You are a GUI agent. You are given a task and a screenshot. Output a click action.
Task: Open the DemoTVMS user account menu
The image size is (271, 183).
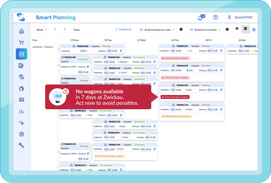[240, 17]
